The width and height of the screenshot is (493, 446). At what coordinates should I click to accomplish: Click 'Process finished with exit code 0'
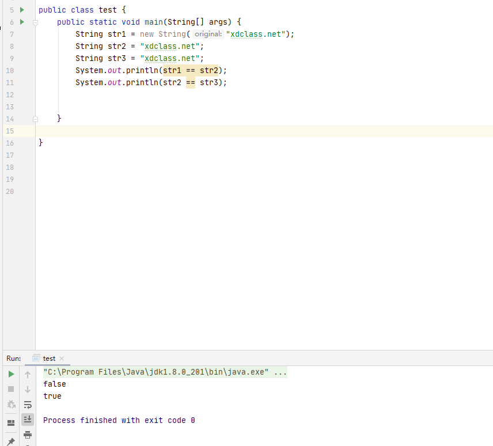pos(119,420)
